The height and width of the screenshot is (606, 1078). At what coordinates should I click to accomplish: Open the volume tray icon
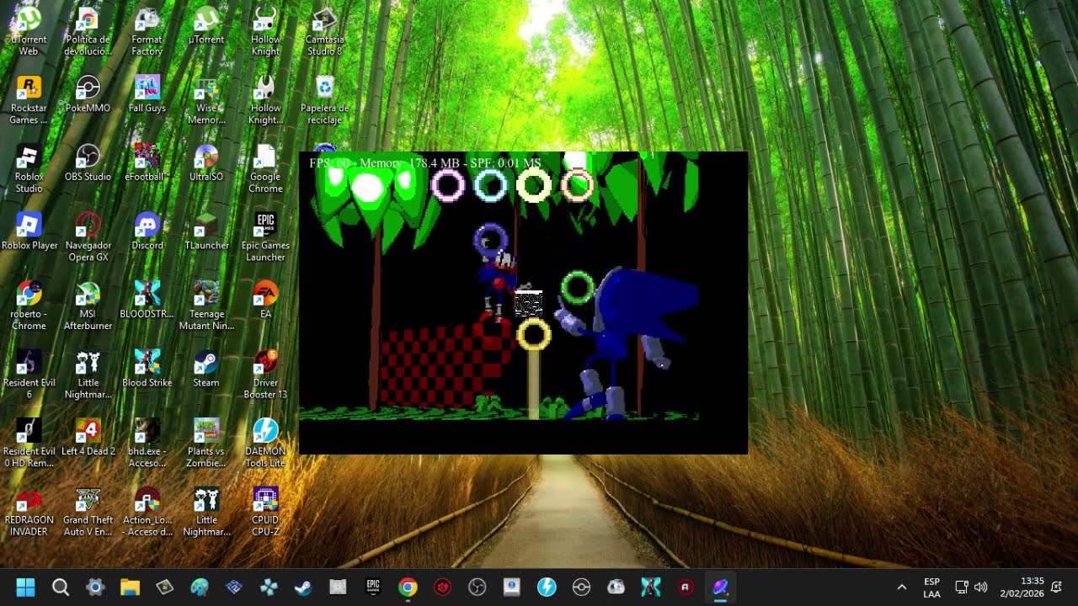tap(980, 587)
